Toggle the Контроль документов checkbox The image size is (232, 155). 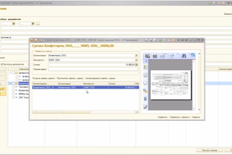click(x=2, y=64)
